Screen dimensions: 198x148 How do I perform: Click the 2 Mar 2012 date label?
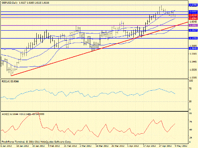click(86, 146)
